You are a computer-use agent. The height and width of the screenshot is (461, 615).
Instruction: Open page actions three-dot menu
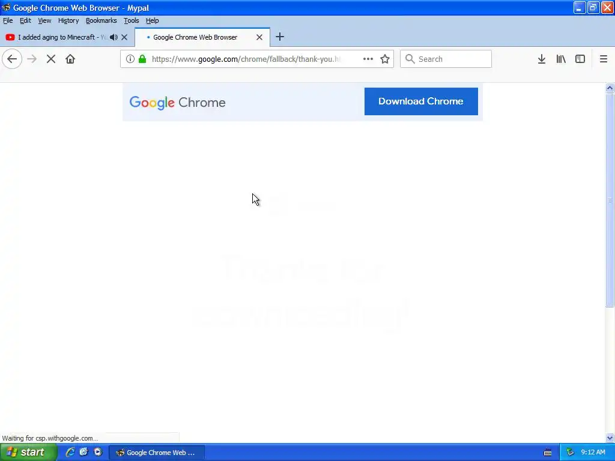[368, 59]
